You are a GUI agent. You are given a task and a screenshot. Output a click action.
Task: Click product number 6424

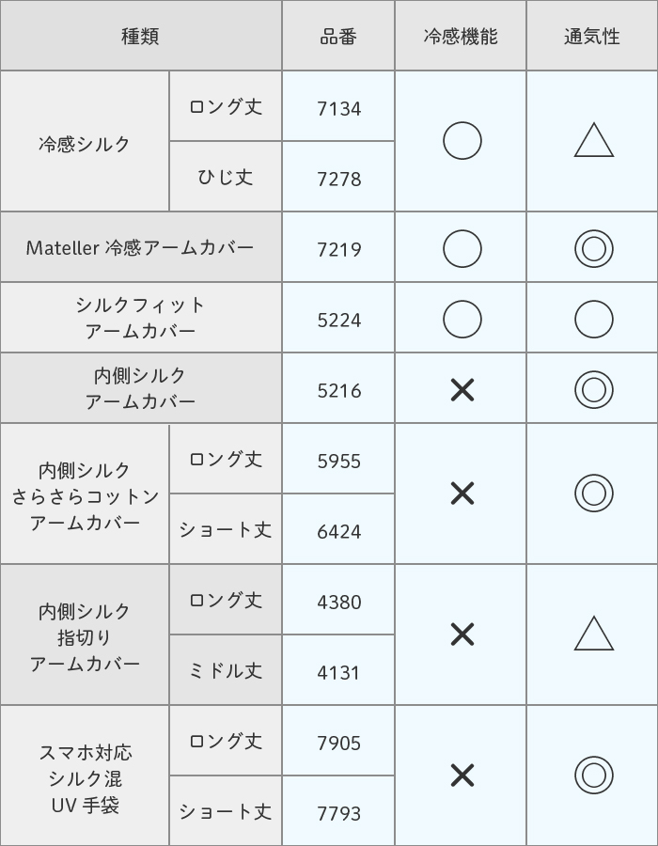coord(338,531)
